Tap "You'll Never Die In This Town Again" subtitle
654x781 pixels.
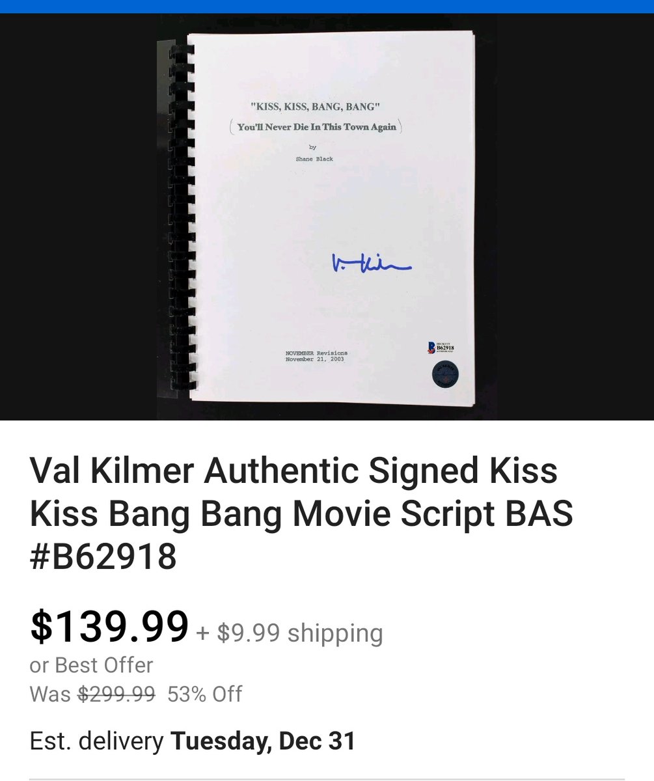point(316,127)
